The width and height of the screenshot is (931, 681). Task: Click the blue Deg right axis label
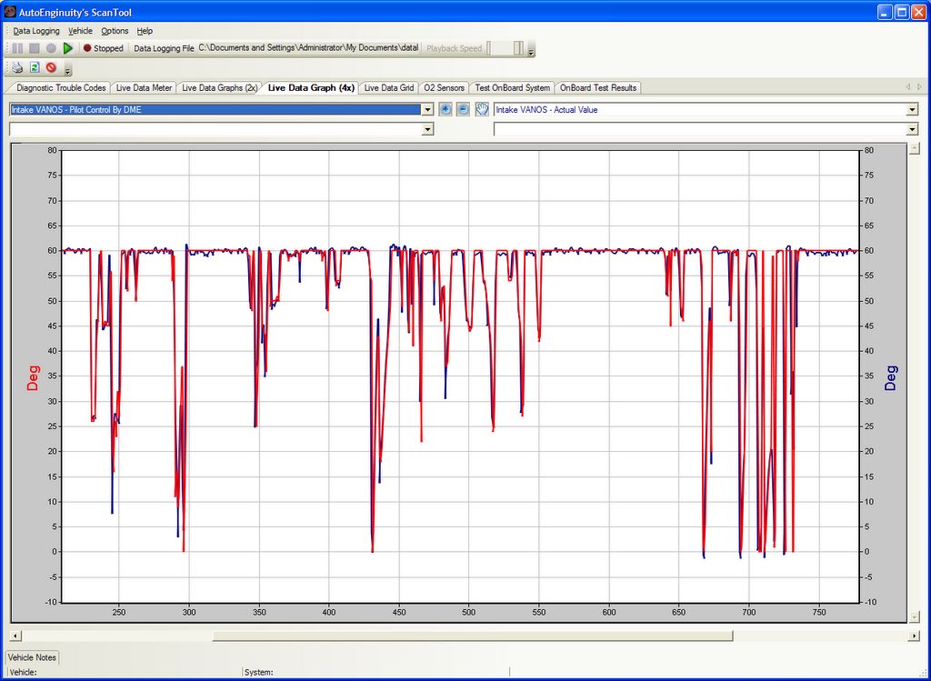(x=891, y=377)
